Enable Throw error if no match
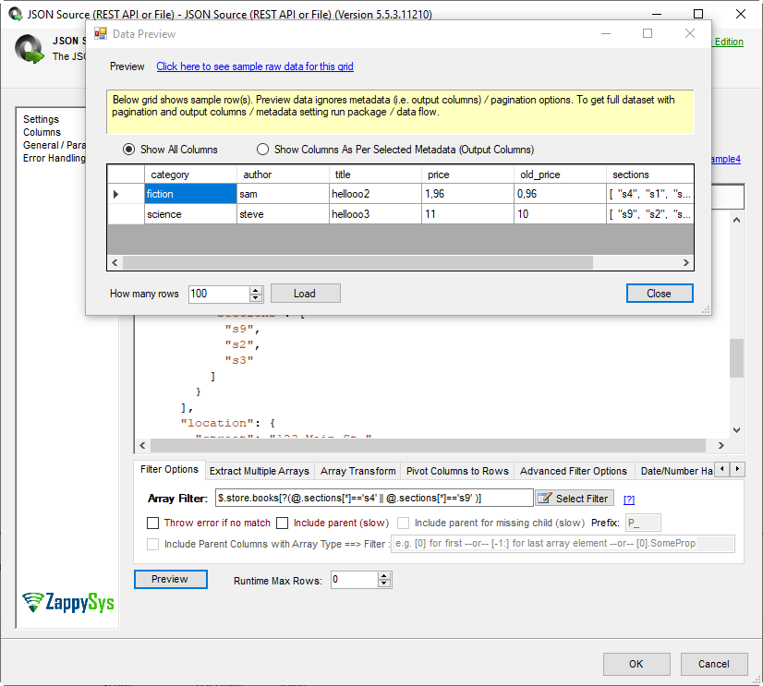Viewport: 763px width, 686px height. [x=152, y=523]
